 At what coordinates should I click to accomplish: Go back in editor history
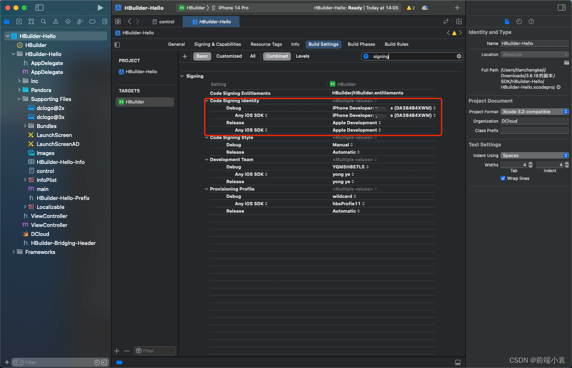[130, 22]
